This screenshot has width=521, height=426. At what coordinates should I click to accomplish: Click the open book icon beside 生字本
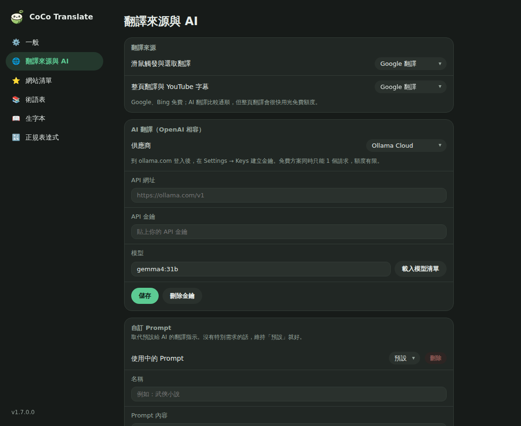16,118
